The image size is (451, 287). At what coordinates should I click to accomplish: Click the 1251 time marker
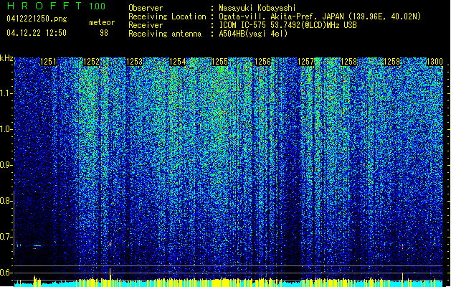point(48,62)
